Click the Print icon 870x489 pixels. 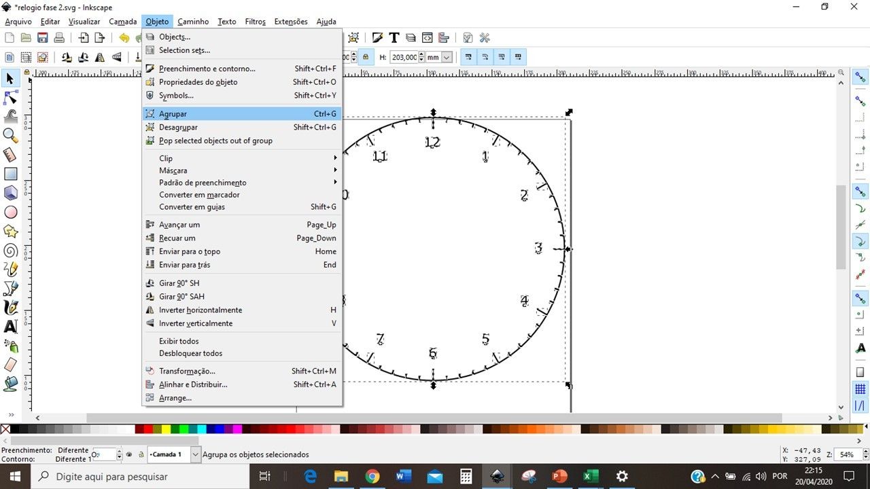pyautogui.click(x=59, y=38)
